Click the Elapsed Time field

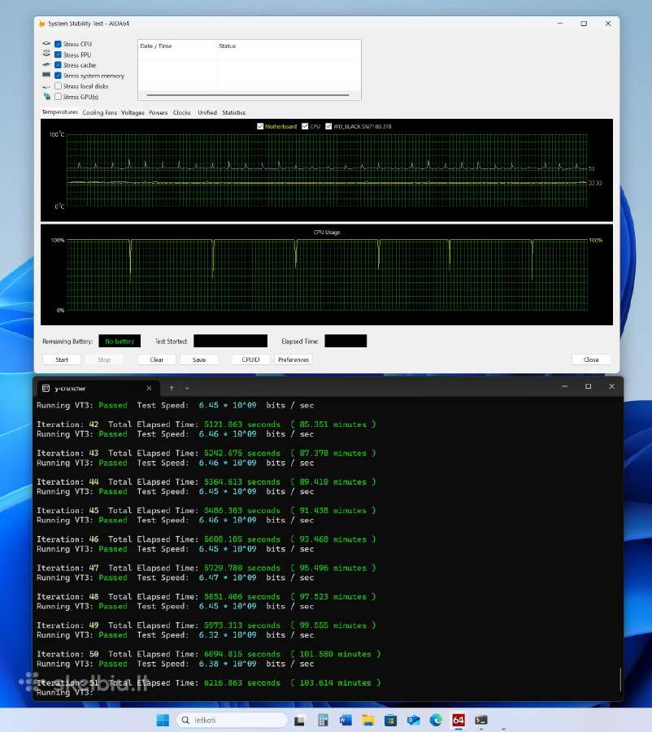pyautogui.click(x=346, y=341)
